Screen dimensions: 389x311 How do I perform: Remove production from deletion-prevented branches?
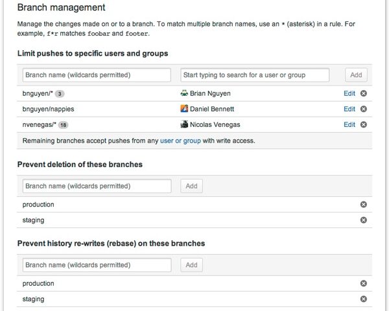click(x=363, y=205)
